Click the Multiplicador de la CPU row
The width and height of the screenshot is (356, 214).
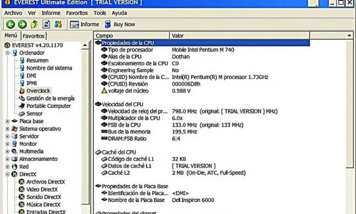[202, 118]
